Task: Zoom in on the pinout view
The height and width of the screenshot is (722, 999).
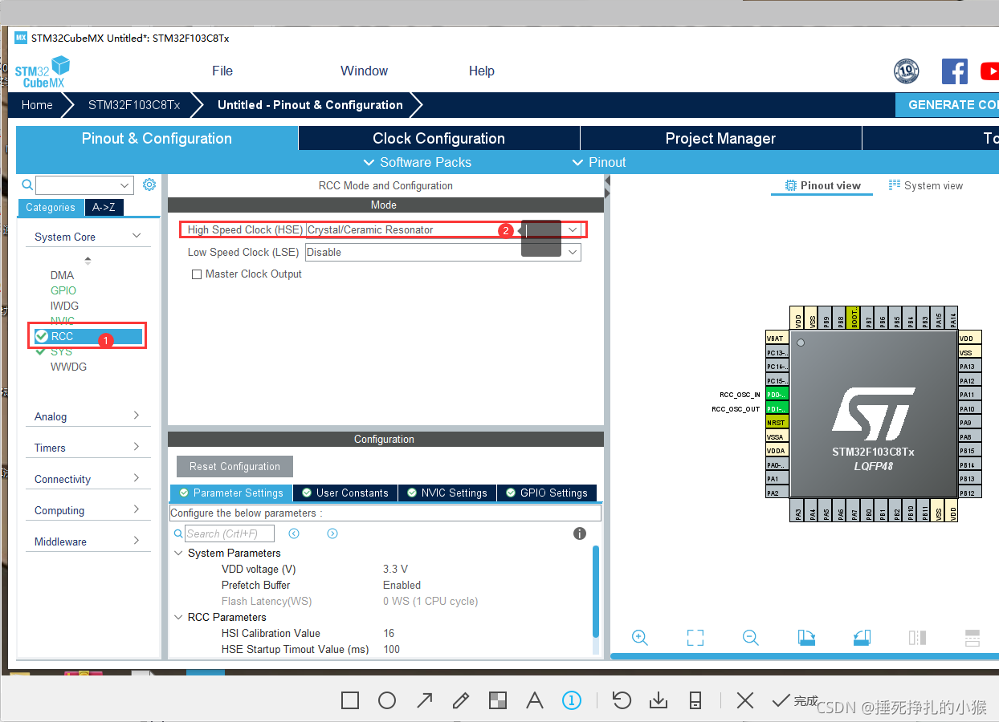Action: point(640,638)
